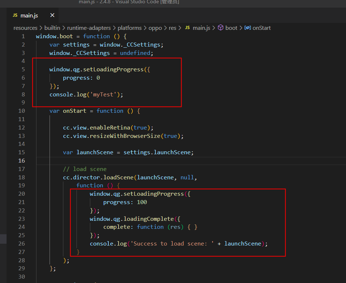Open the 'runtime-adapters' breadcrumb segment

pos(89,28)
